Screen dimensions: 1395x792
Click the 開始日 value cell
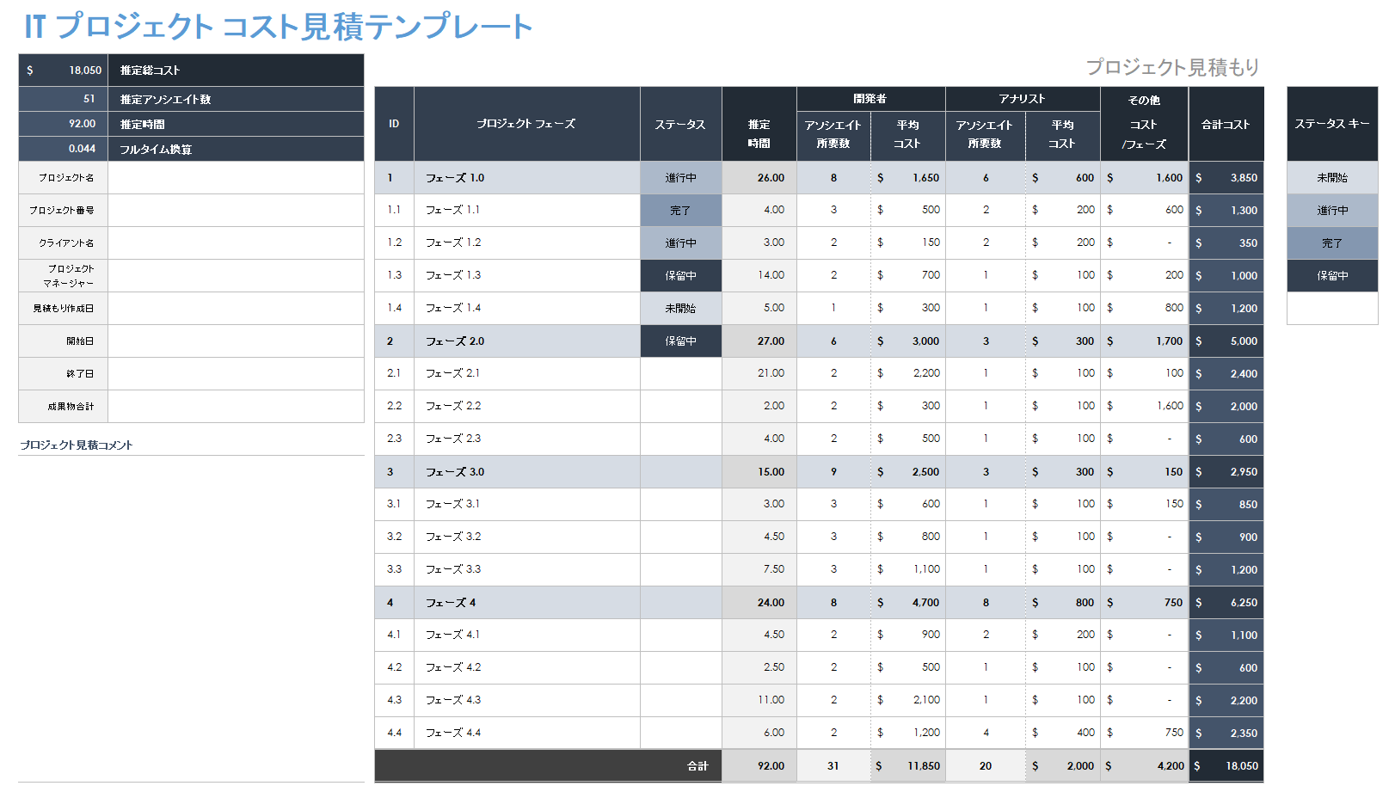(x=236, y=341)
